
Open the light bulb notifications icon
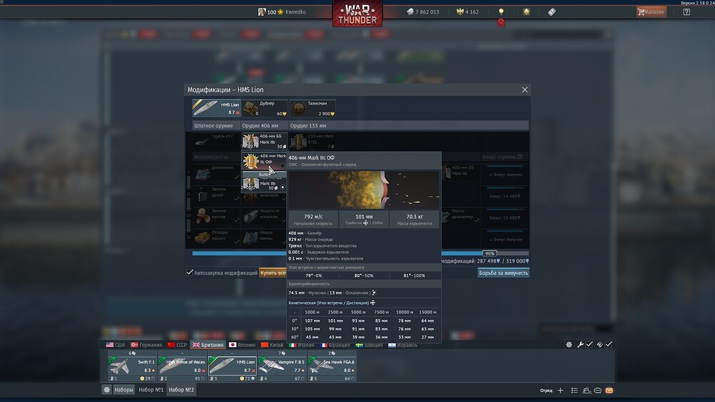tap(501, 11)
